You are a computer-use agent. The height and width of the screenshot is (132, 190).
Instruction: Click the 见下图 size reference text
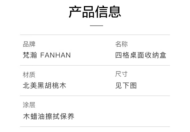click(x=126, y=85)
